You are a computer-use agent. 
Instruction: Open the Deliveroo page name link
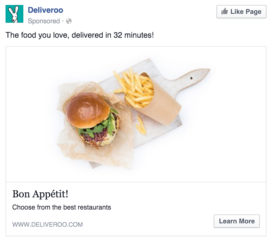46,10
